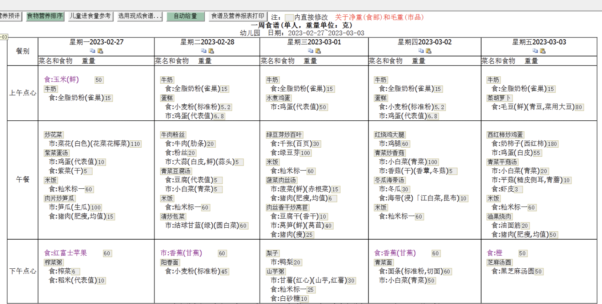Viewport: 602px width, 304px height.
Task: Select the 山芋粥 dish label
Action: point(276,272)
